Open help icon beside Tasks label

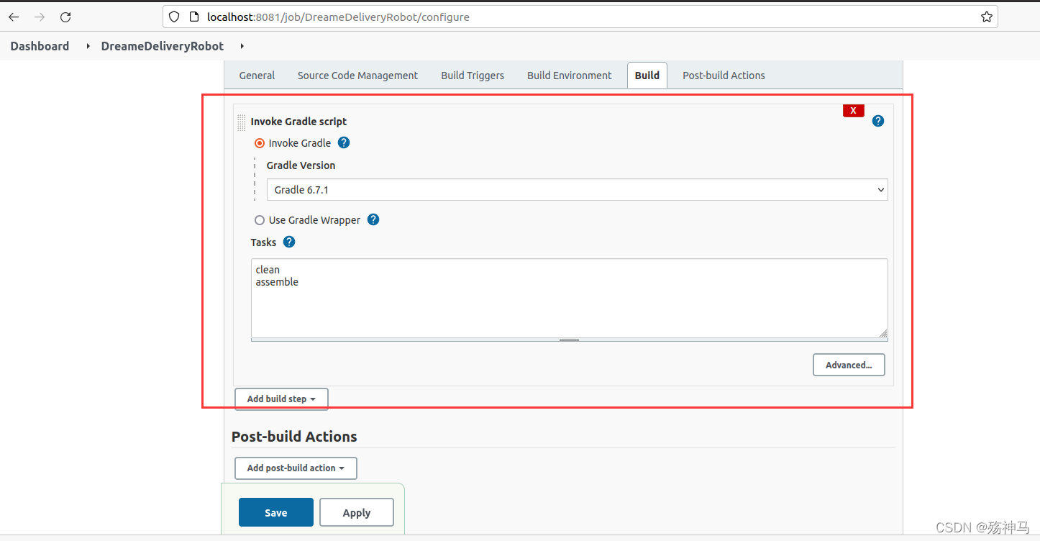289,242
